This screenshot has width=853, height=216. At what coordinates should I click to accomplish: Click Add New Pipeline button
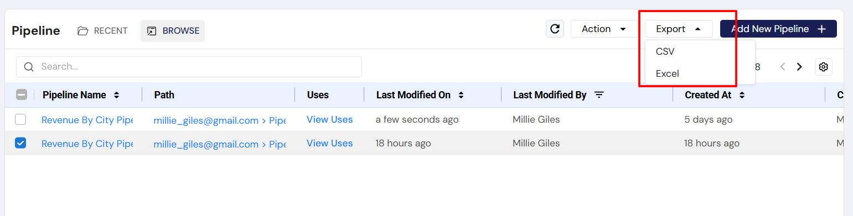point(778,29)
